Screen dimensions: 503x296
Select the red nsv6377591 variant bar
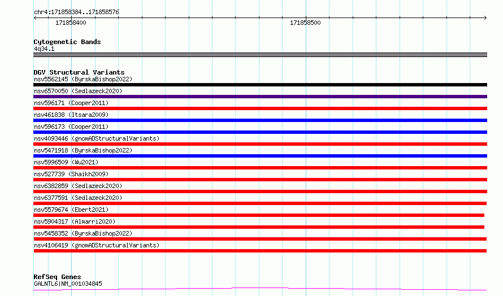tap(260, 203)
